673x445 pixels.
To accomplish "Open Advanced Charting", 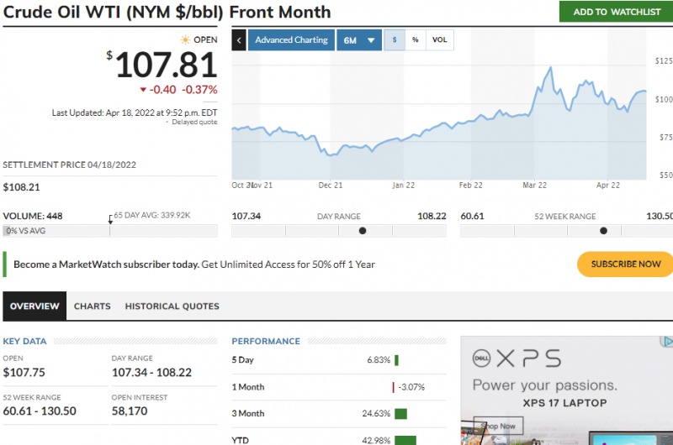I will click(x=290, y=40).
